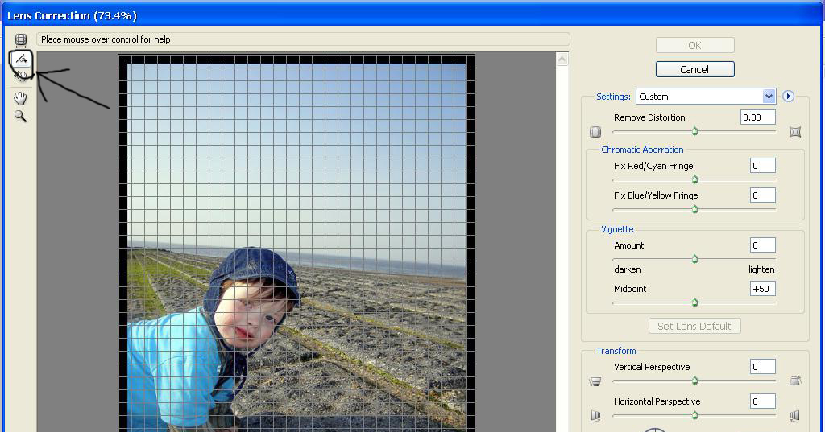Click the 'lighten' label under Amount
825x432 pixels.
(x=761, y=269)
